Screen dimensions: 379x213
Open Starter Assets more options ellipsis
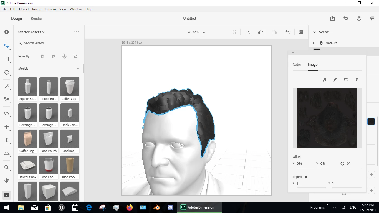click(77, 32)
